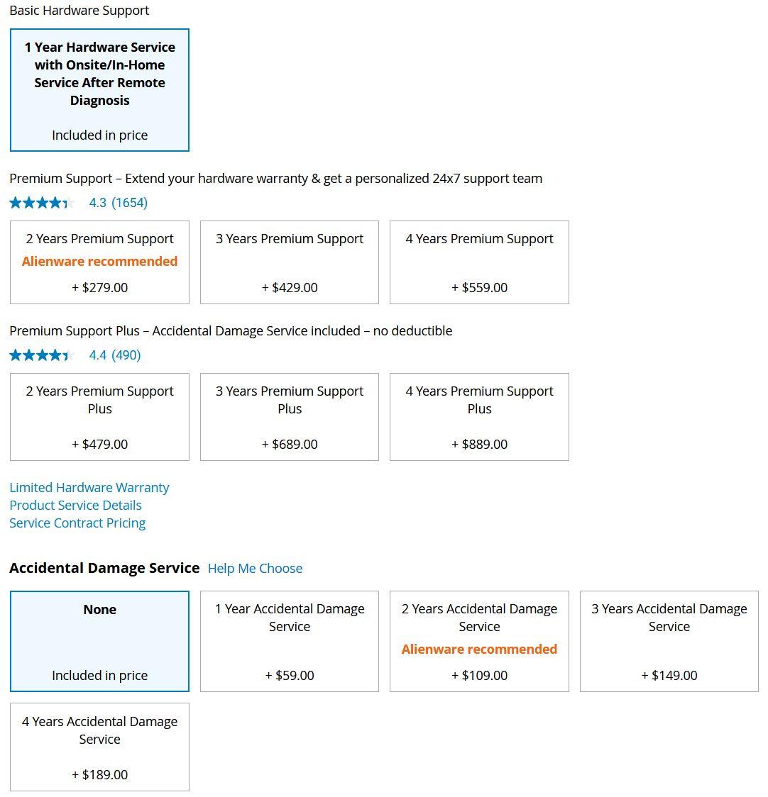Choose 2 Years Premium Support option
This screenshot has height=797, width=768.
[99, 262]
